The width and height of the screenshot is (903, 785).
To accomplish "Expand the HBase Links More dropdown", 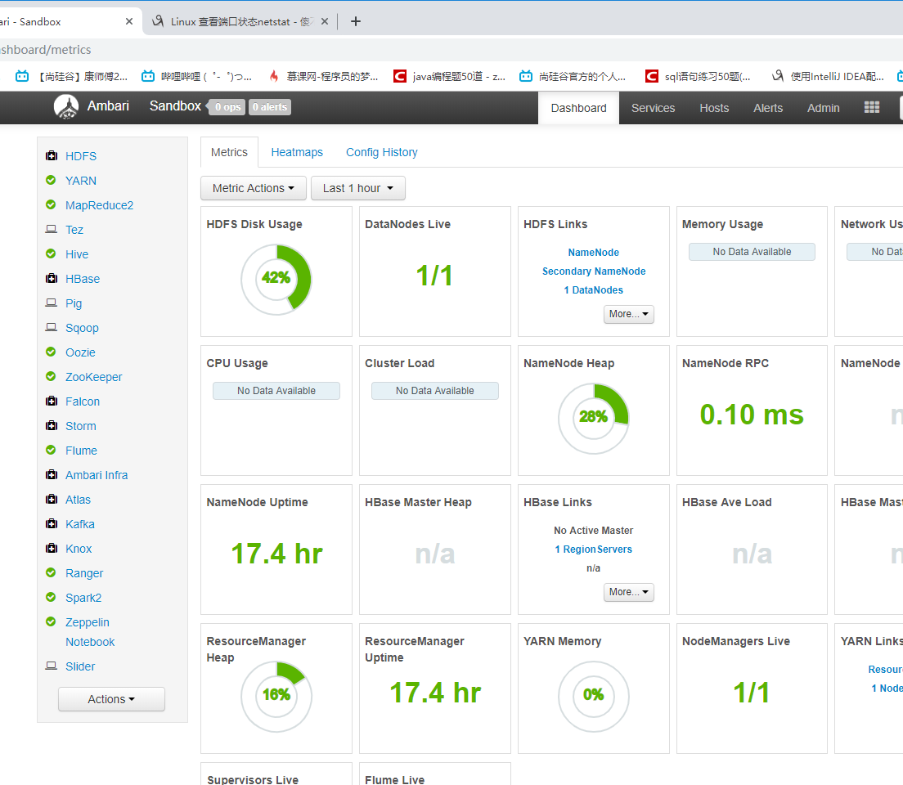I will click(628, 592).
